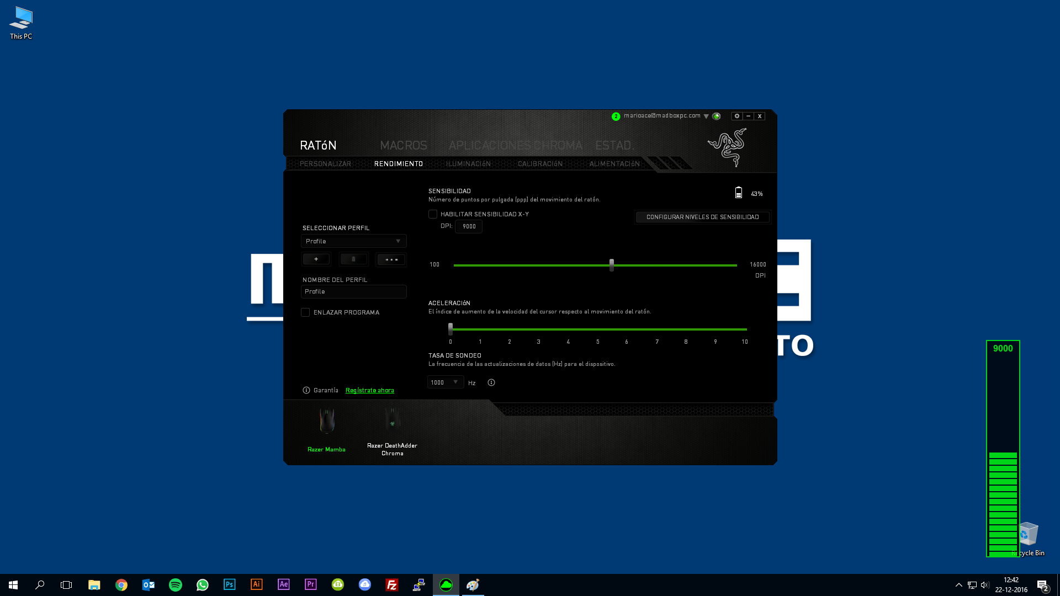This screenshot has height=596, width=1060.
Task: Delete profile using trash icon
Action: tap(353, 259)
